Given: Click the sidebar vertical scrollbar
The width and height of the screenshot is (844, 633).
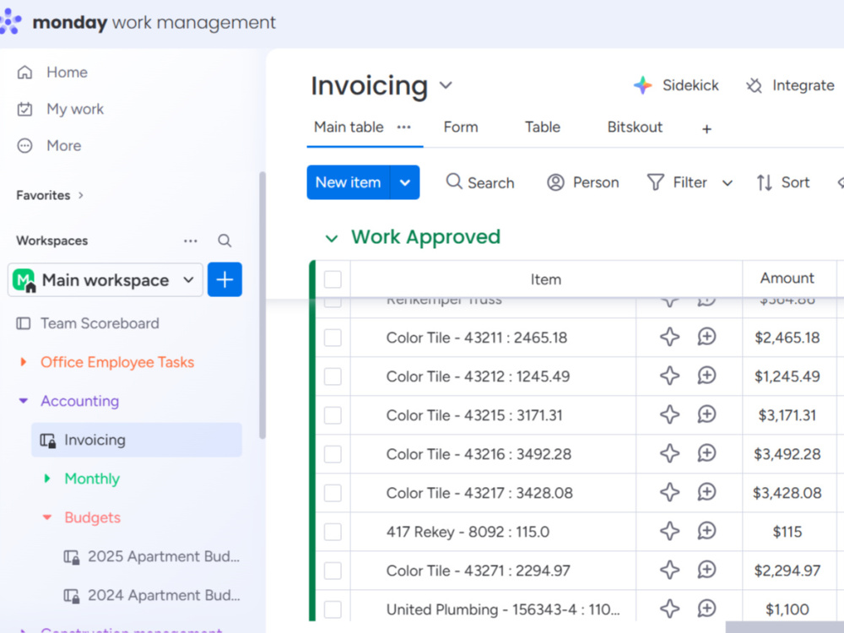Looking at the screenshot, I should pyautogui.click(x=262, y=306).
